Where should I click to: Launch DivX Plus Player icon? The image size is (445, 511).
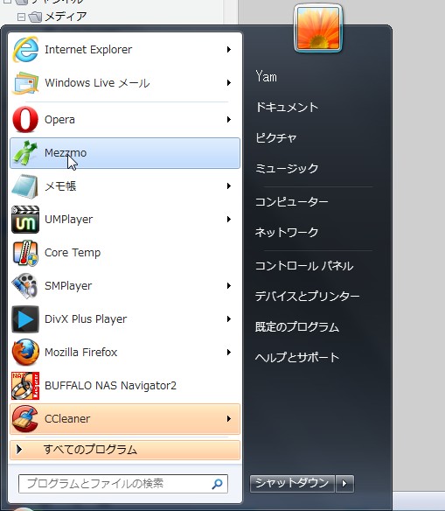[25, 319]
